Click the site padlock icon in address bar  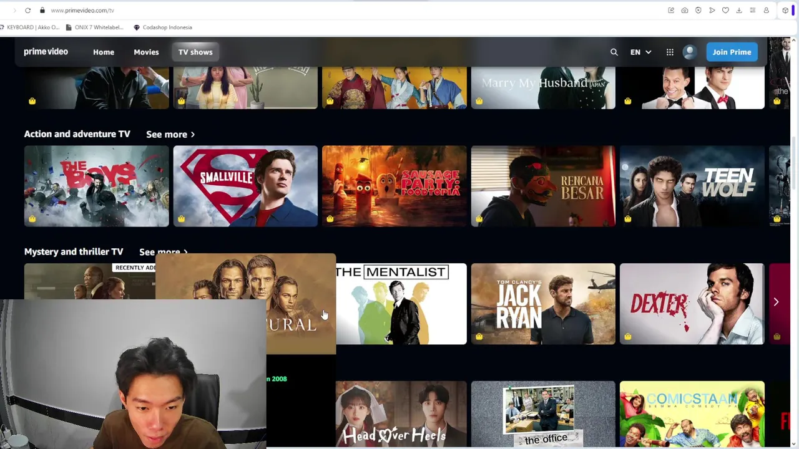click(42, 10)
